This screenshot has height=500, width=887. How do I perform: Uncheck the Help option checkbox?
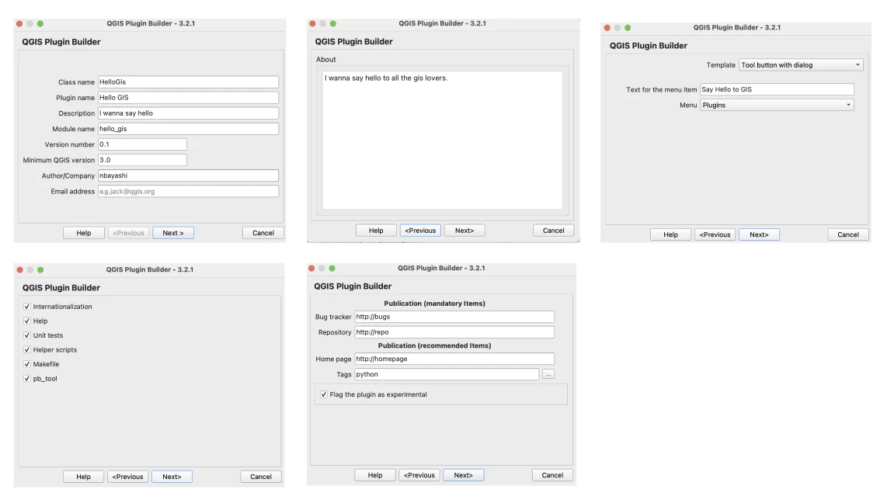pyautogui.click(x=26, y=321)
